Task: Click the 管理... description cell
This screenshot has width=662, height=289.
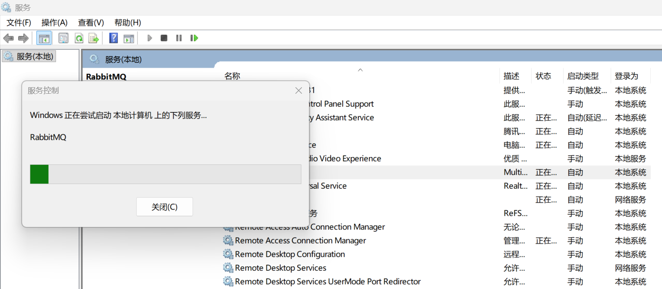Action: tap(514, 240)
